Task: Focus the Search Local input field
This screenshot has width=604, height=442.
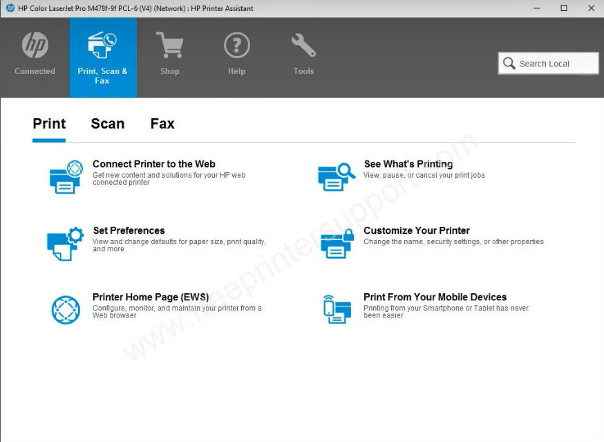Action: [x=548, y=63]
